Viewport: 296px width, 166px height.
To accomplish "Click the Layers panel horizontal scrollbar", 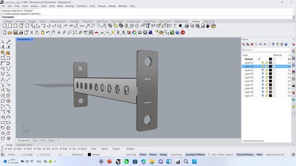I will (x=253, y=141).
